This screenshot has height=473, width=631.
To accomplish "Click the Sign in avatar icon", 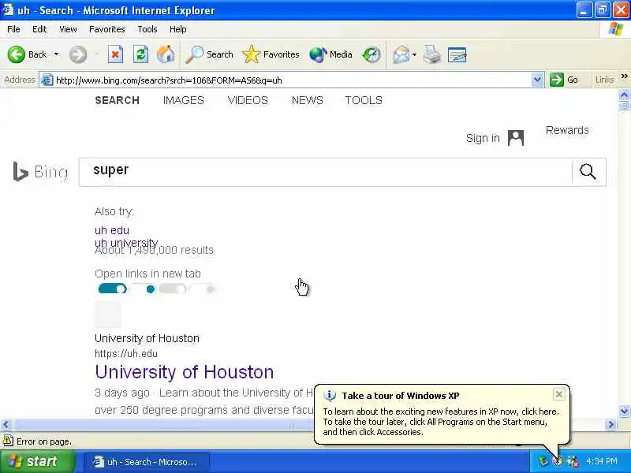I will pyautogui.click(x=516, y=138).
